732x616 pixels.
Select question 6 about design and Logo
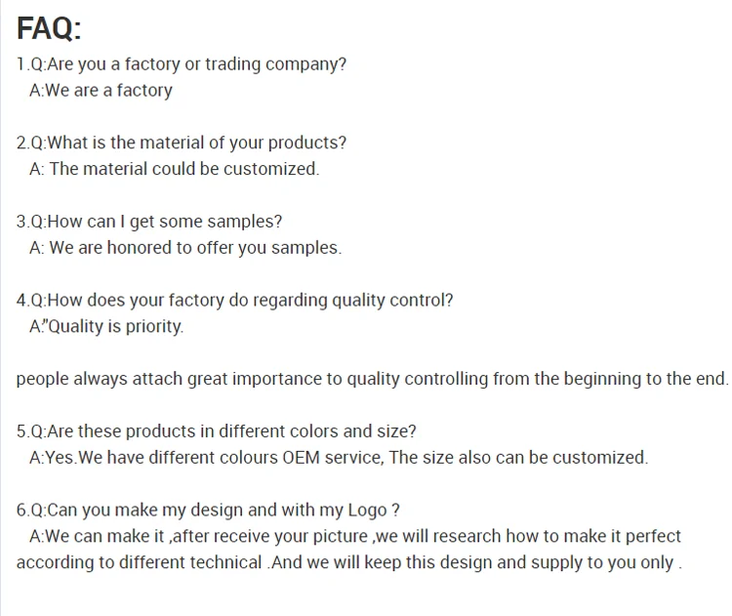[x=208, y=511]
